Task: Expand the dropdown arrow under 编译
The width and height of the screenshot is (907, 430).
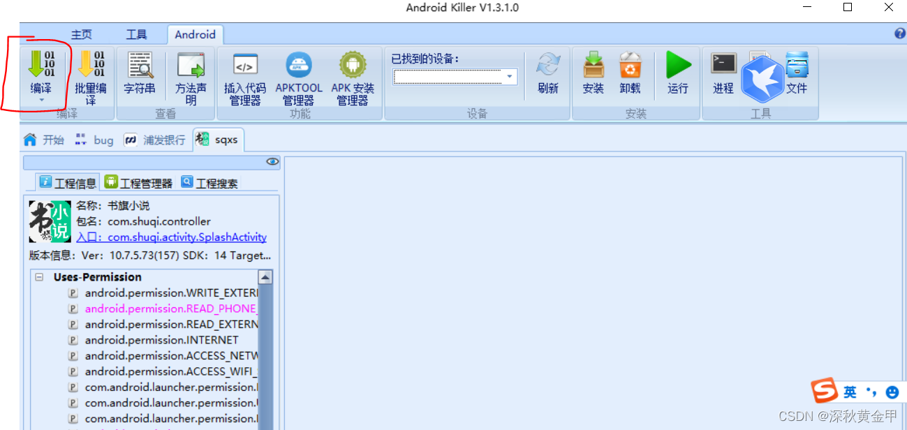Action: coord(40,101)
